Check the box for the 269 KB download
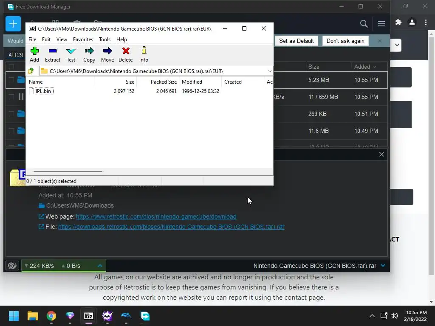The height and width of the screenshot is (326, 435). [x=11, y=114]
